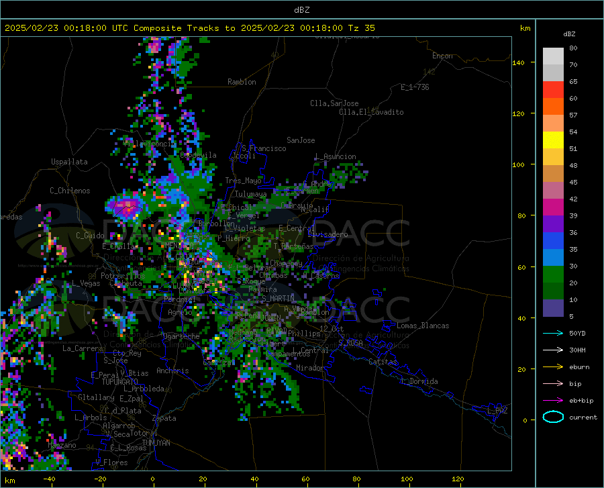Click the SanJose label below Clla.SanJose
This screenshot has width=604, height=488.
coord(301,140)
